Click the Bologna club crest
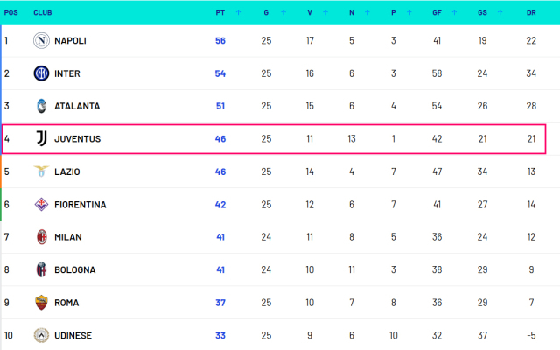The width and height of the screenshot is (560, 350). 41,269
